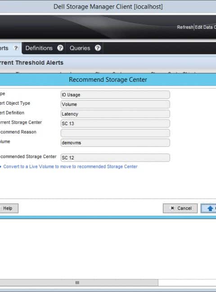The height and width of the screenshot is (292, 216).
Task: Click the Recommend Reason label
Action: coord(18,132)
